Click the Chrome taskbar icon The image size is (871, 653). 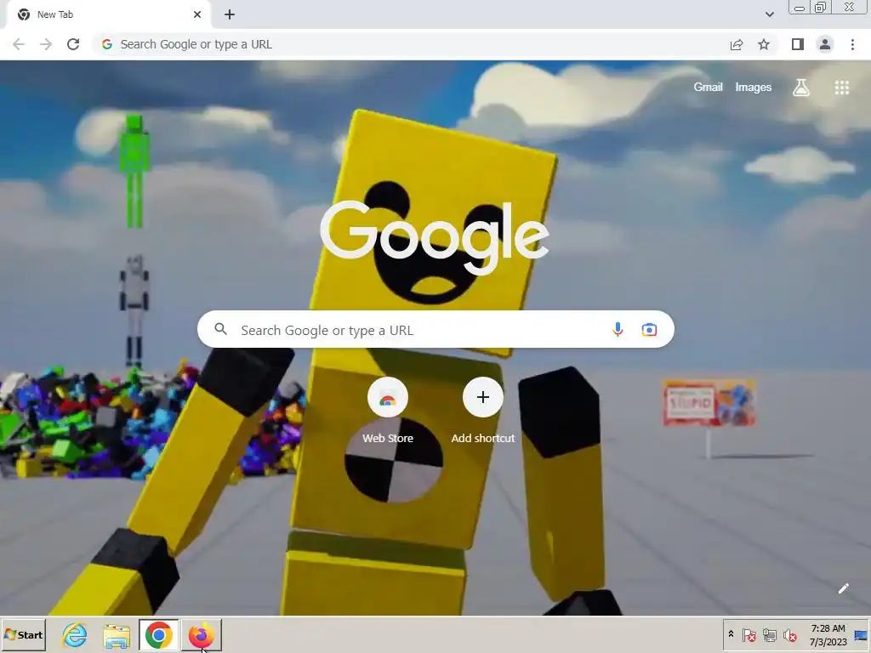coord(159,634)
